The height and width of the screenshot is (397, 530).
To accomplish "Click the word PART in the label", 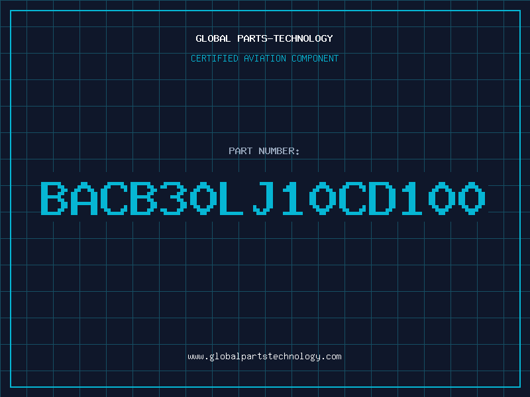I will (x=240, y=151).
